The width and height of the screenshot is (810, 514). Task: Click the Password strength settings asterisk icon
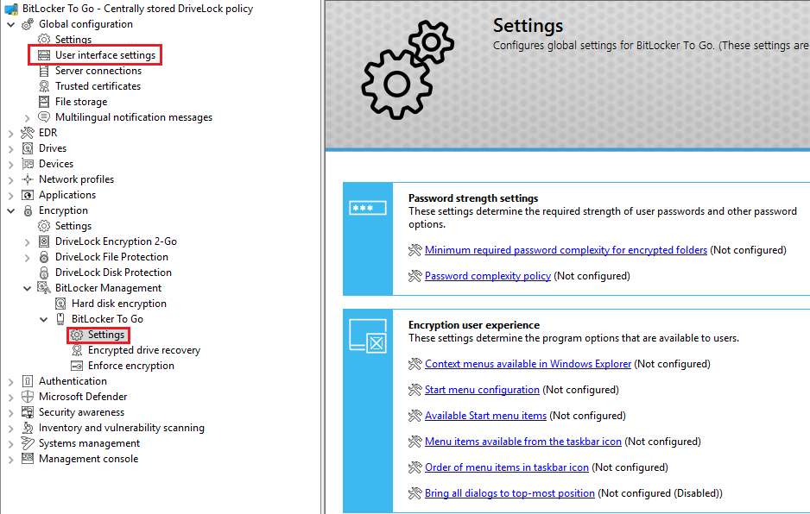point(367,208)
